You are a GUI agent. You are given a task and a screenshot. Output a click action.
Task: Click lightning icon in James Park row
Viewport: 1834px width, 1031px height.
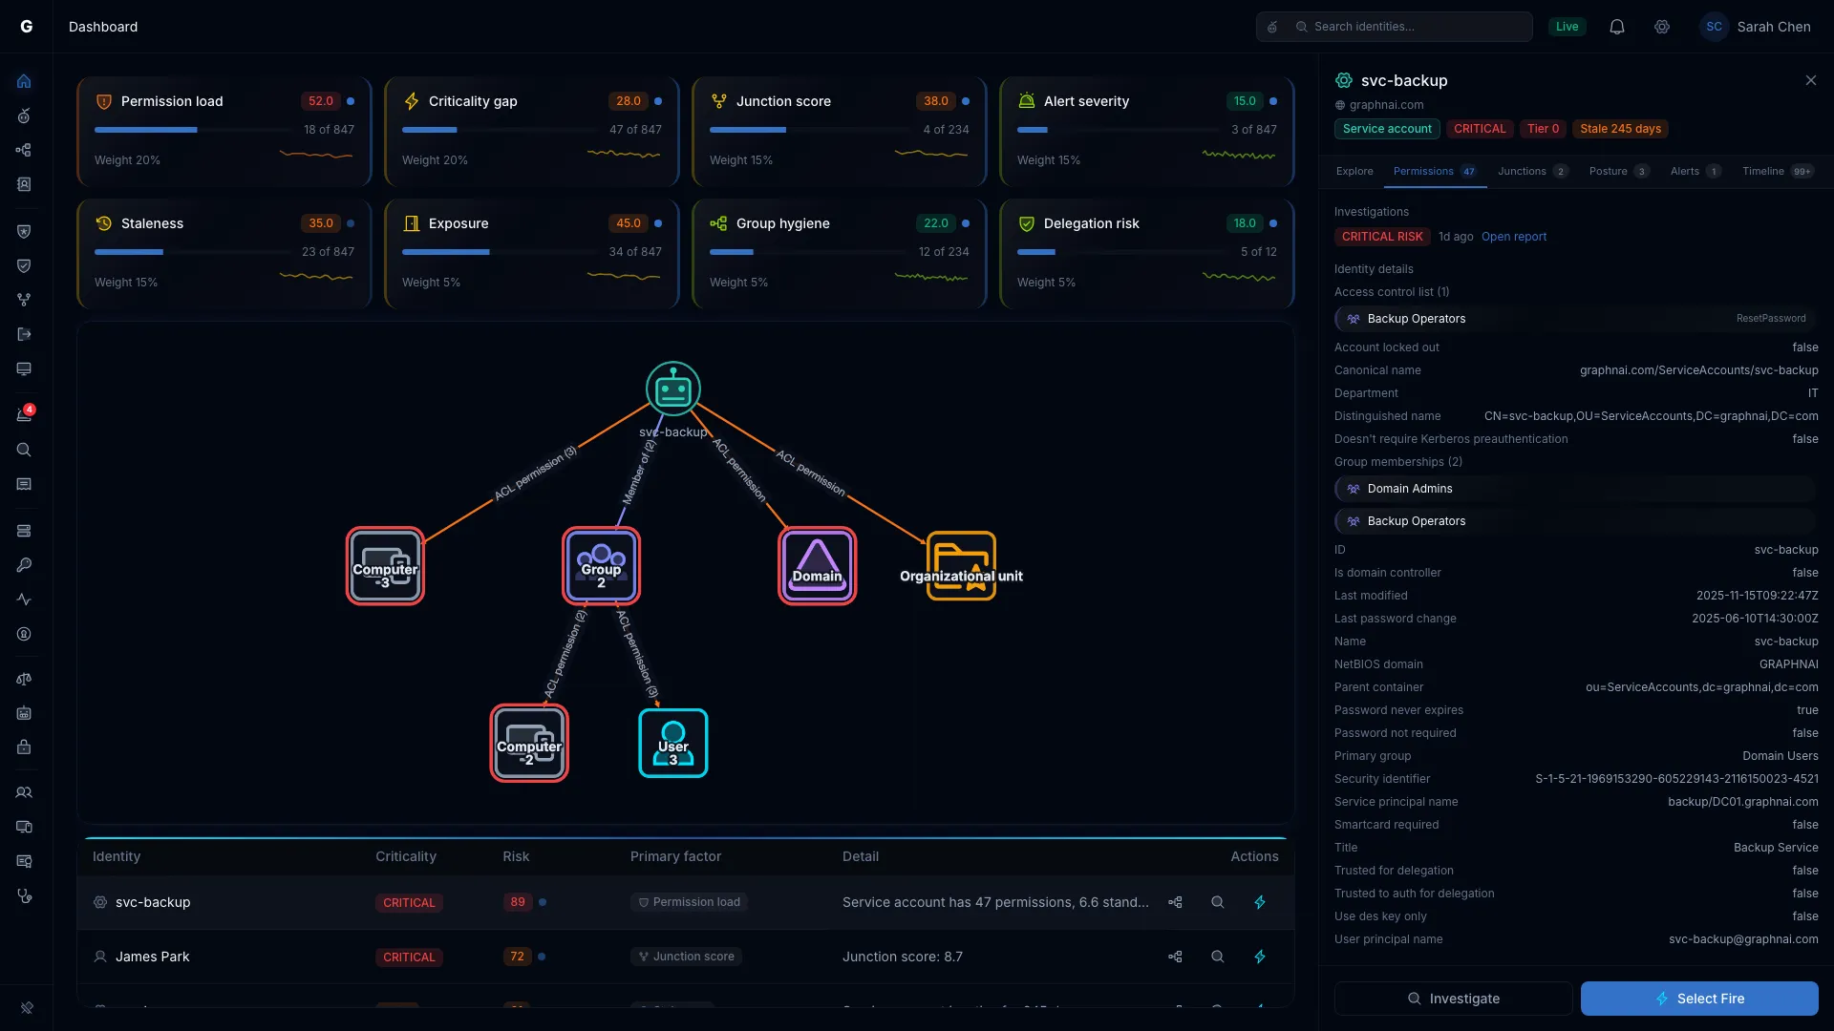pyautogui.click(x=1260, y=957)
